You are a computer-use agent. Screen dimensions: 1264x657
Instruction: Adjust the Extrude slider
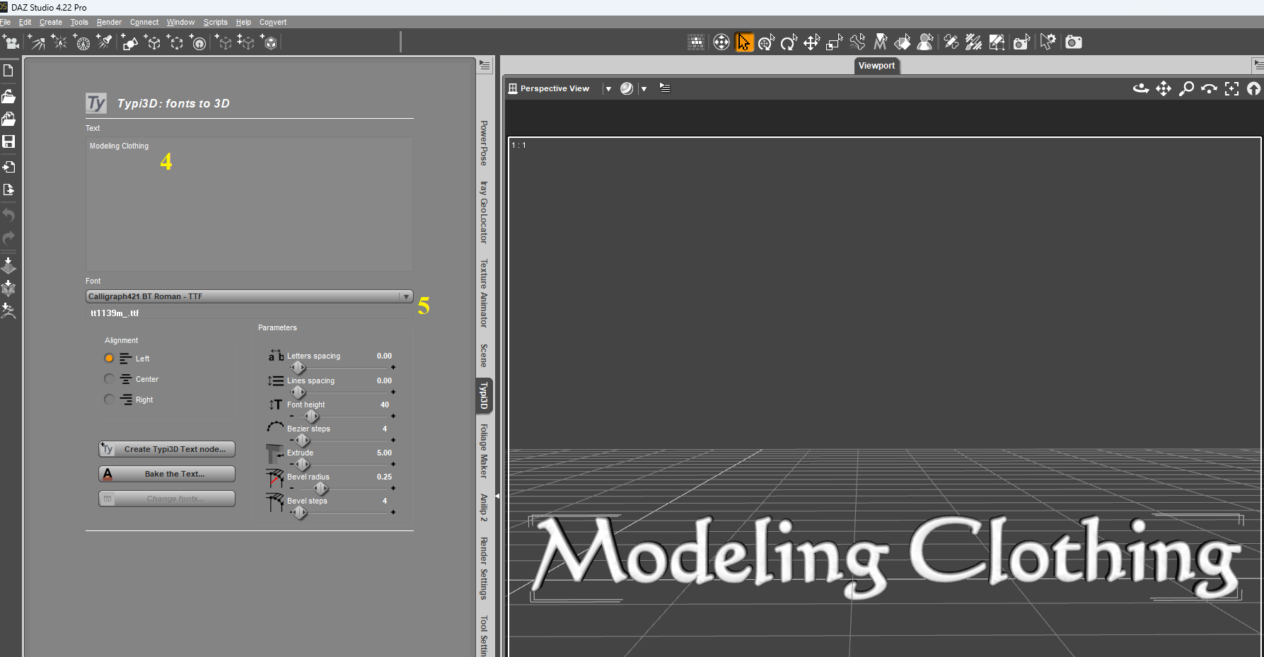(302, 465)
